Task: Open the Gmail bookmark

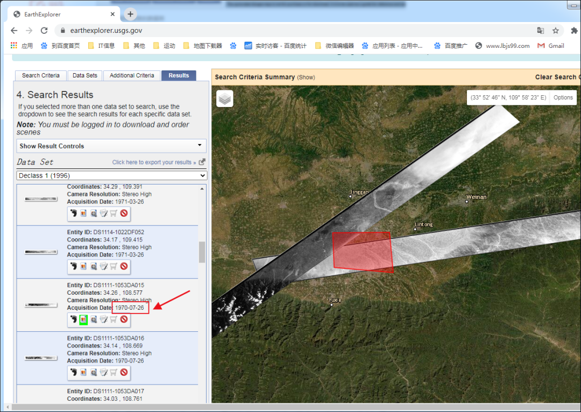Action: (551, 46)
